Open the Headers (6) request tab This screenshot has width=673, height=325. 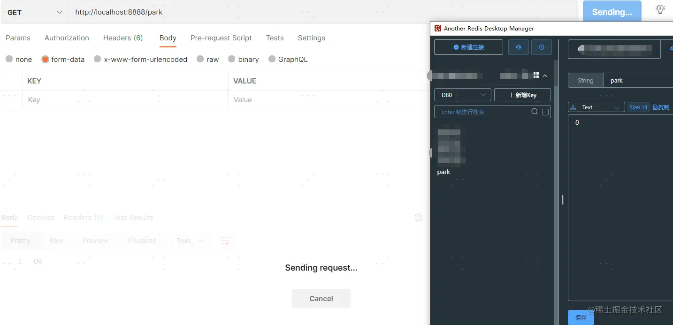(x=123, y=38)
